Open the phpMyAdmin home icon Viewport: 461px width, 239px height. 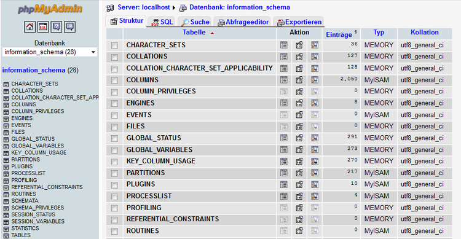point(30,27)
